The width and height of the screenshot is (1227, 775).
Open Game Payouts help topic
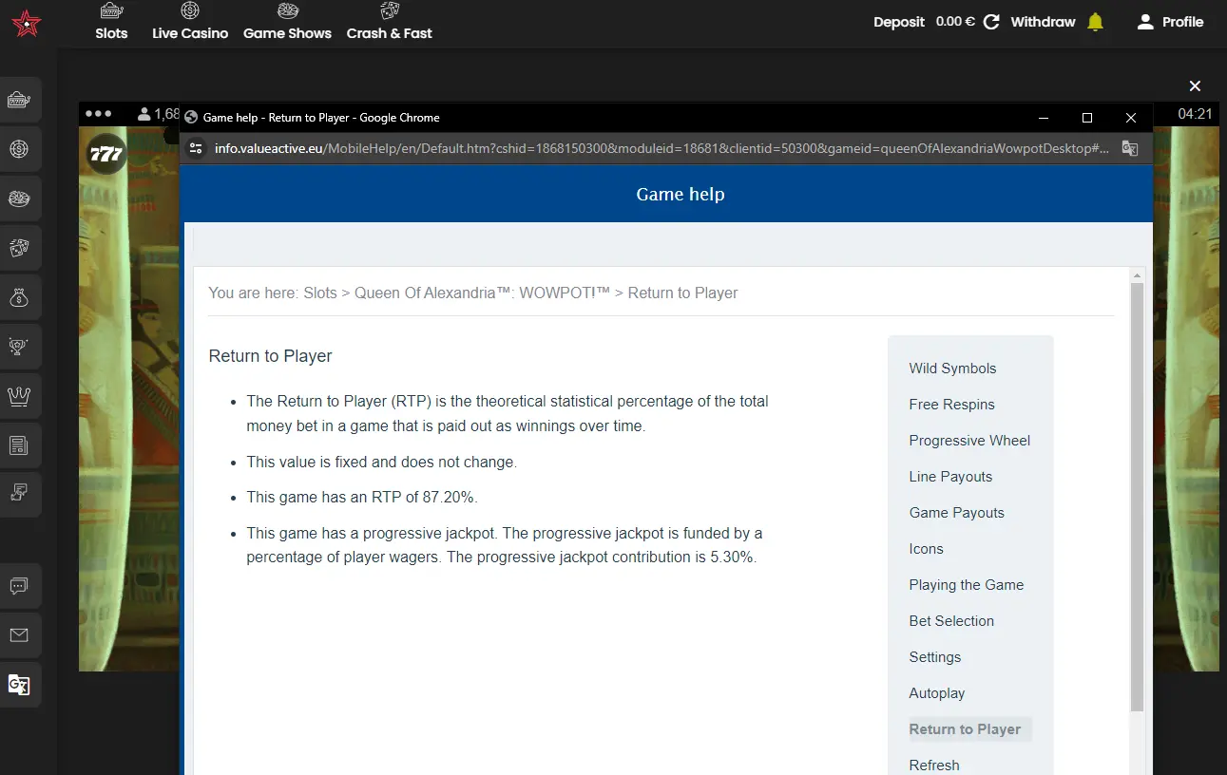point(956,513)
